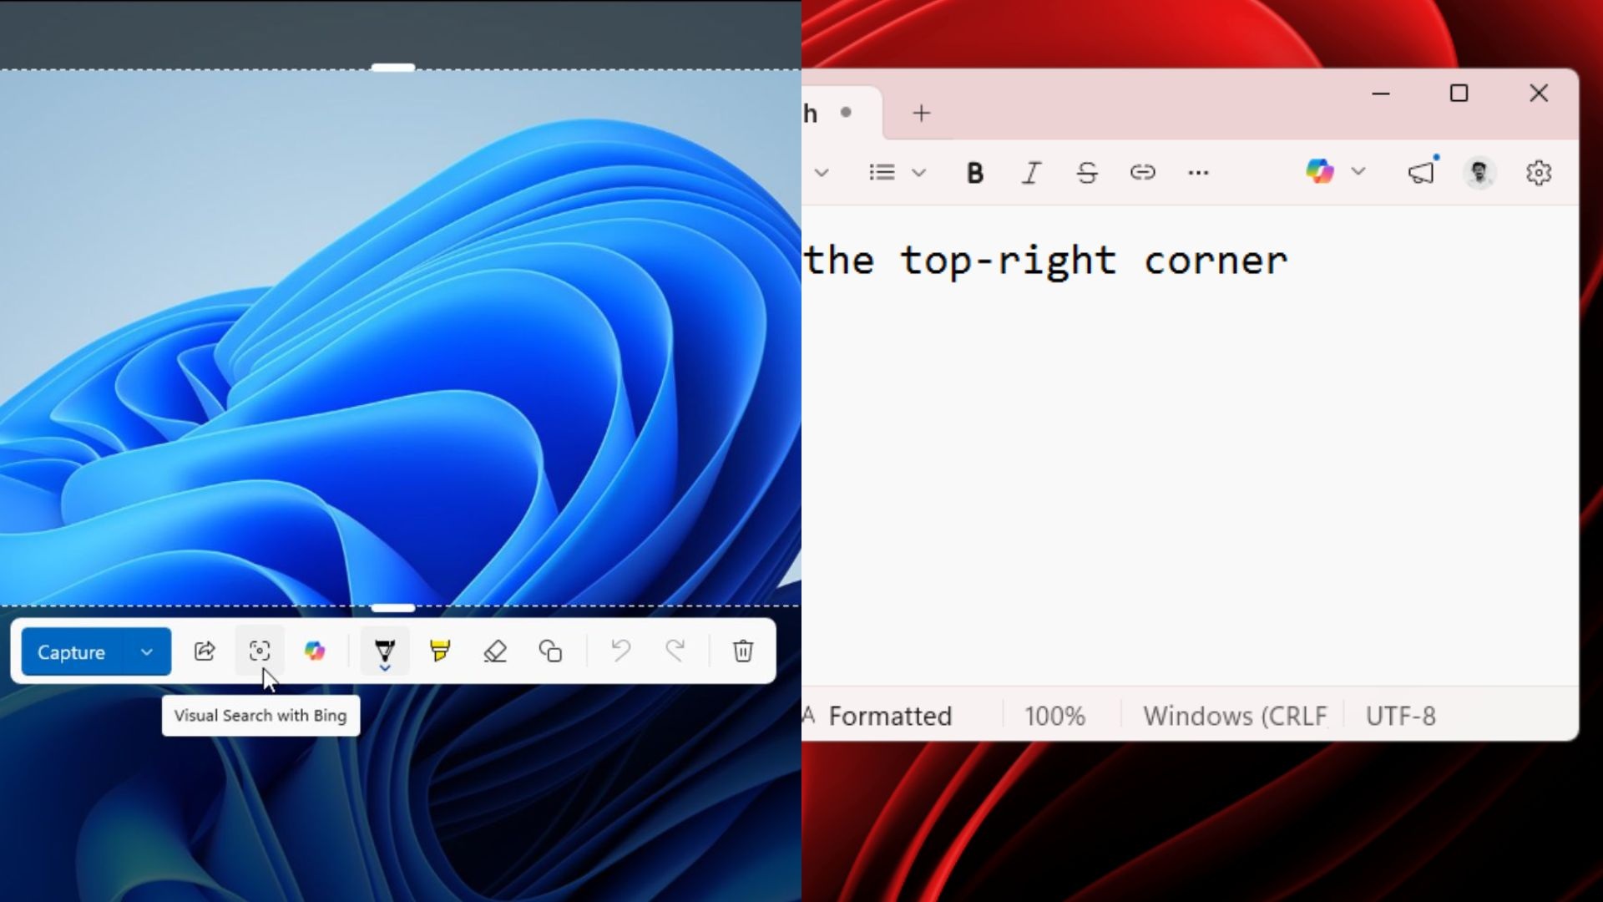Open a new Notepad tab
This screenshot has height=902, width=1603.
click(x=919, y=113)
